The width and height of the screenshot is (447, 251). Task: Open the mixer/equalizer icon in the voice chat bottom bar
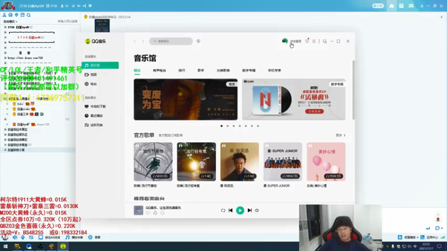[x=31, y=237]
